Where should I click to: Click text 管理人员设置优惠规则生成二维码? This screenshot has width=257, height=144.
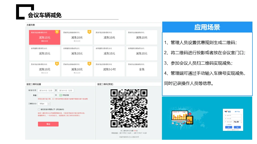coord(203,43)
